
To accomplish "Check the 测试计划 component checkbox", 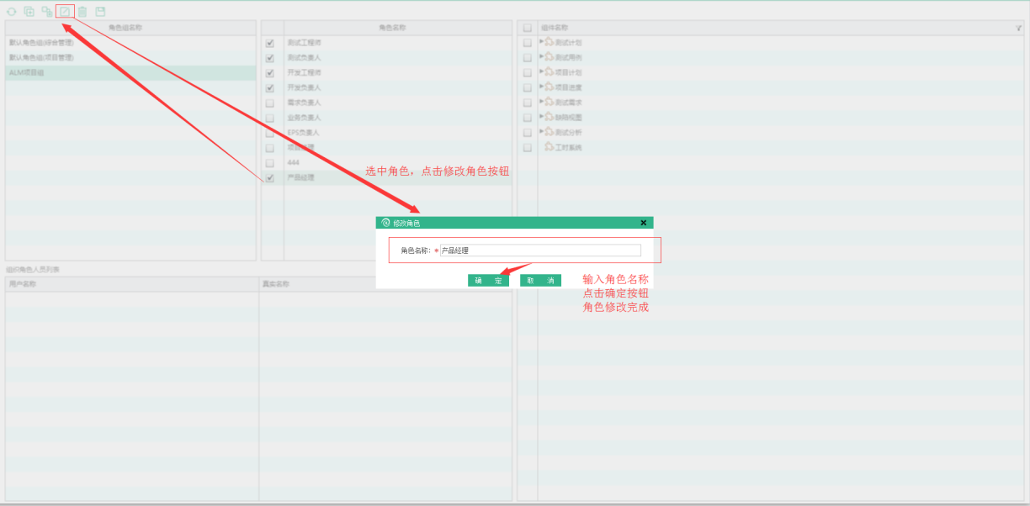I will coord(527,43).
